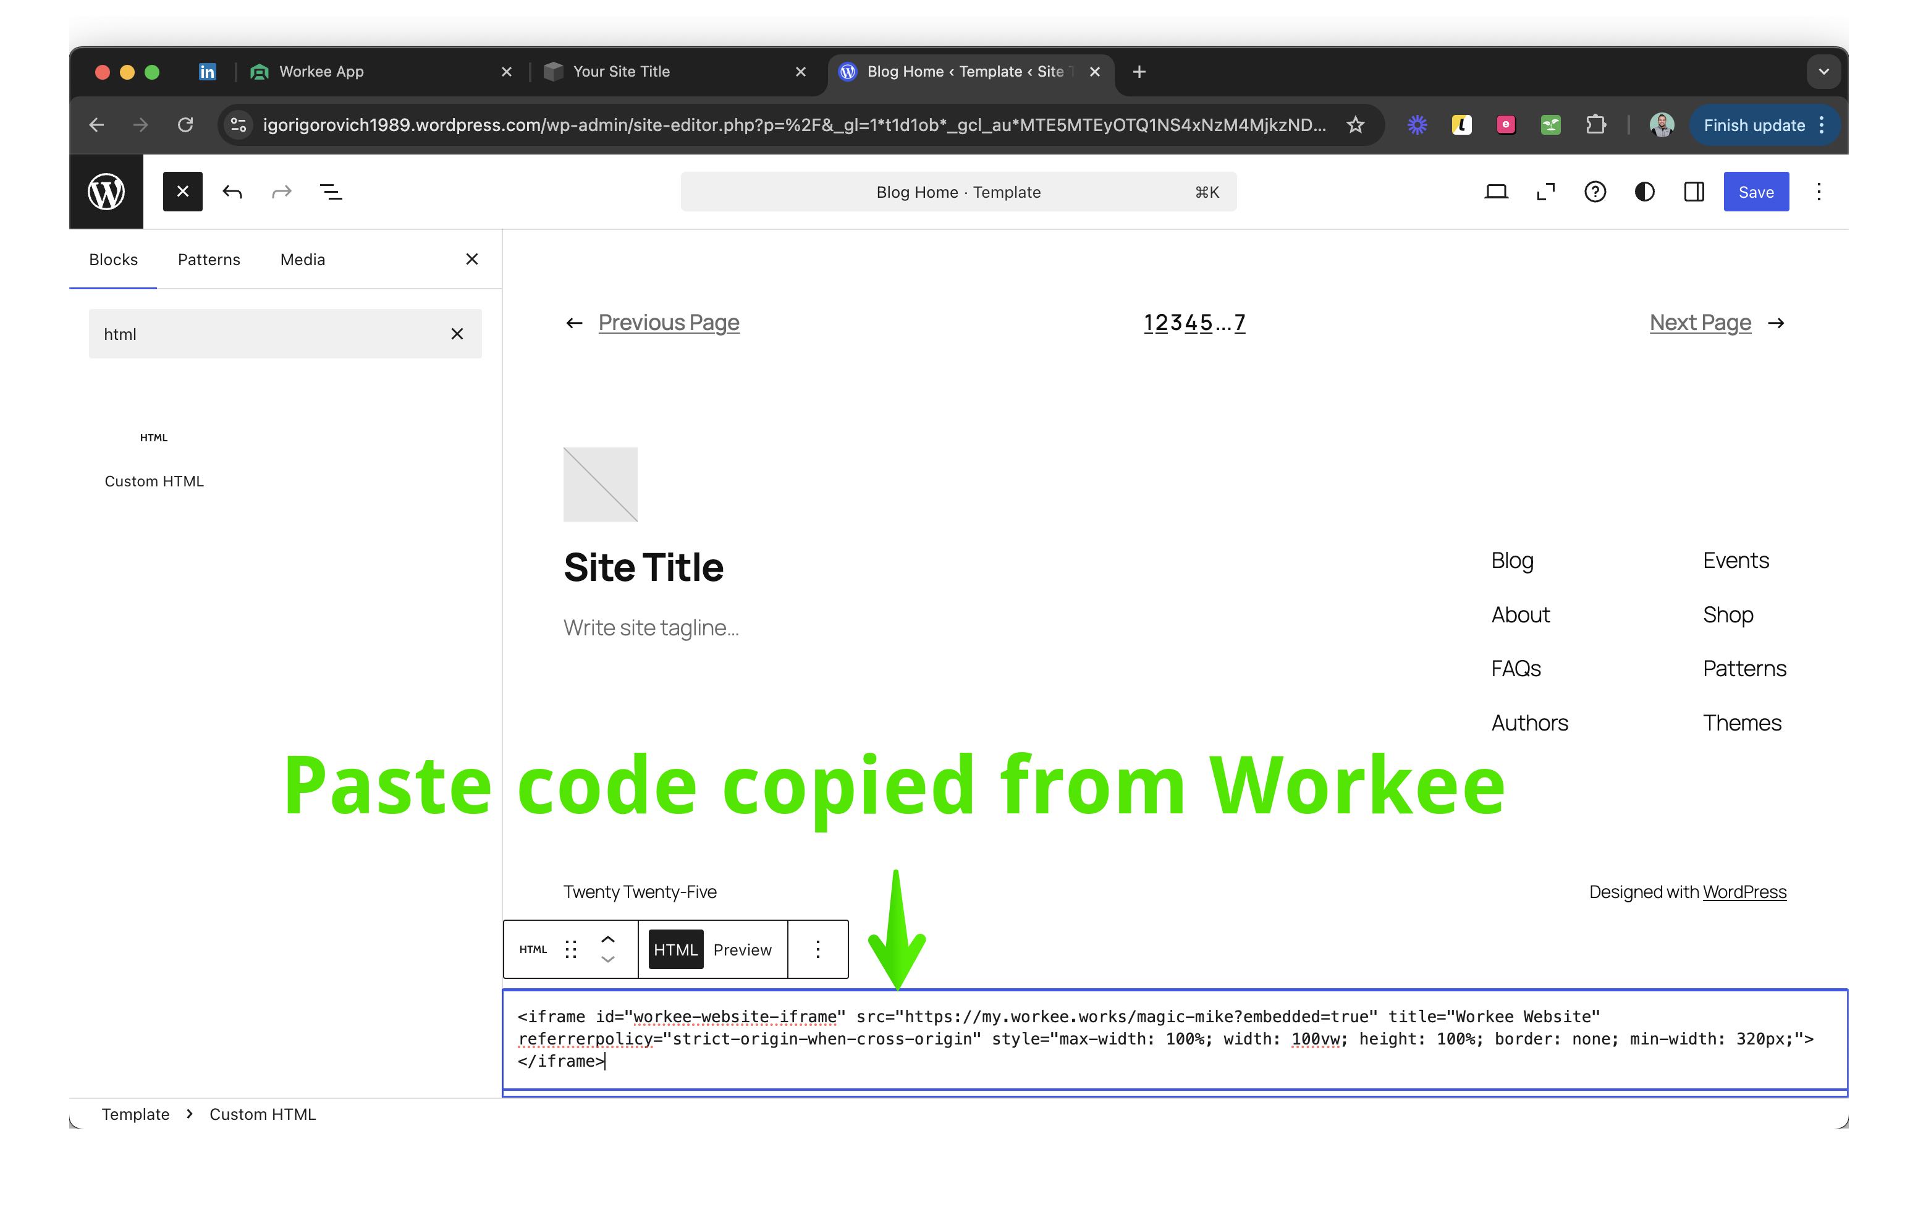Open the Chrome profile avatar
This screenshot has height=1220, width=1918.
[x=1662, y=125]
